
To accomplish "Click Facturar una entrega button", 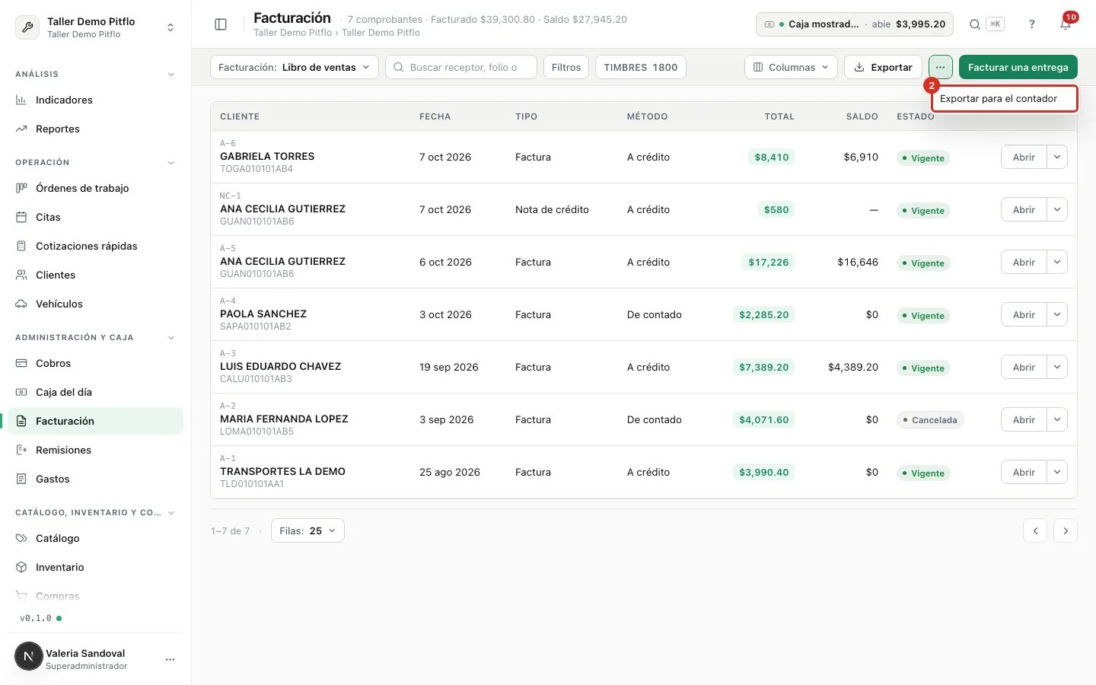I will 1018,67.
